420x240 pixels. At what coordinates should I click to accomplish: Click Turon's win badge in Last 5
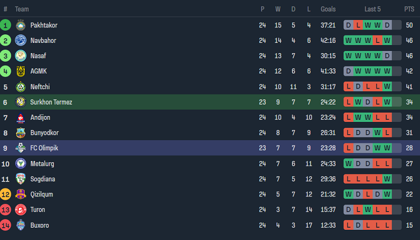tap(368, 210)
